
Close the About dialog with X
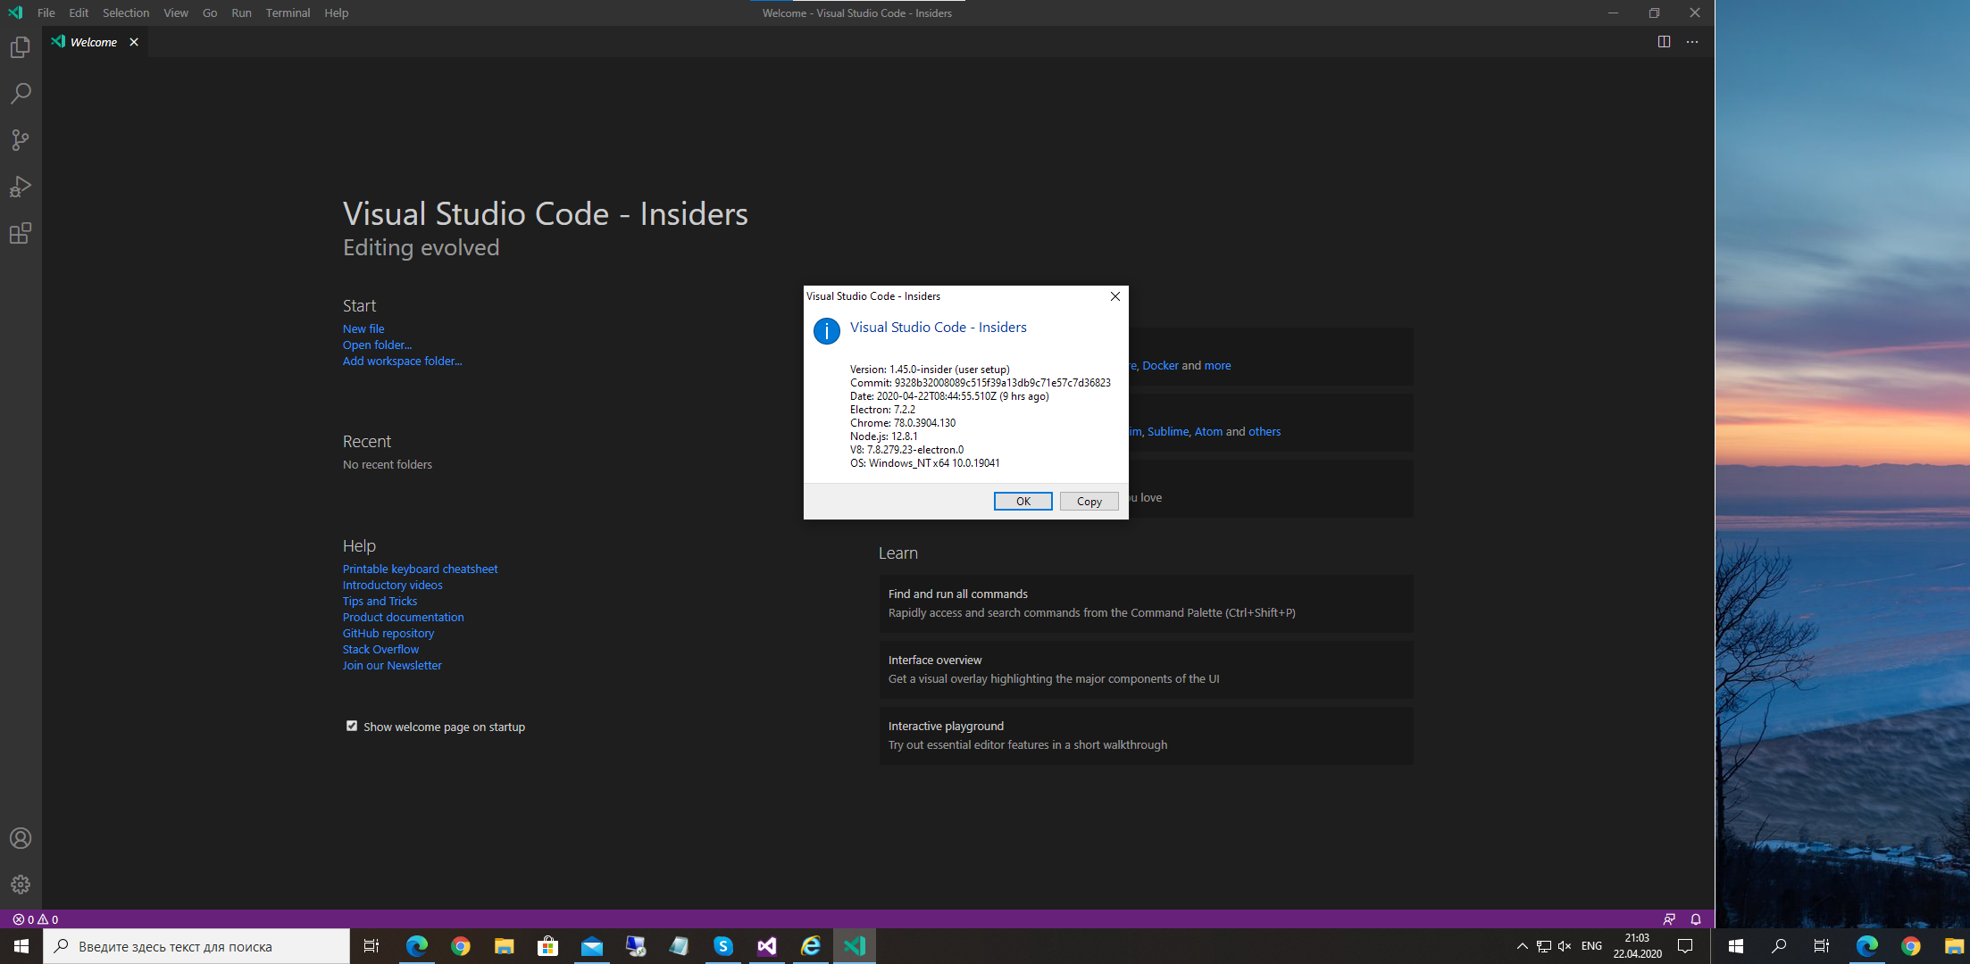coord(1114,296)
